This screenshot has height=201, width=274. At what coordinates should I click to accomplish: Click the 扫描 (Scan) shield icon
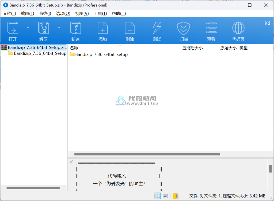point(184,28)
